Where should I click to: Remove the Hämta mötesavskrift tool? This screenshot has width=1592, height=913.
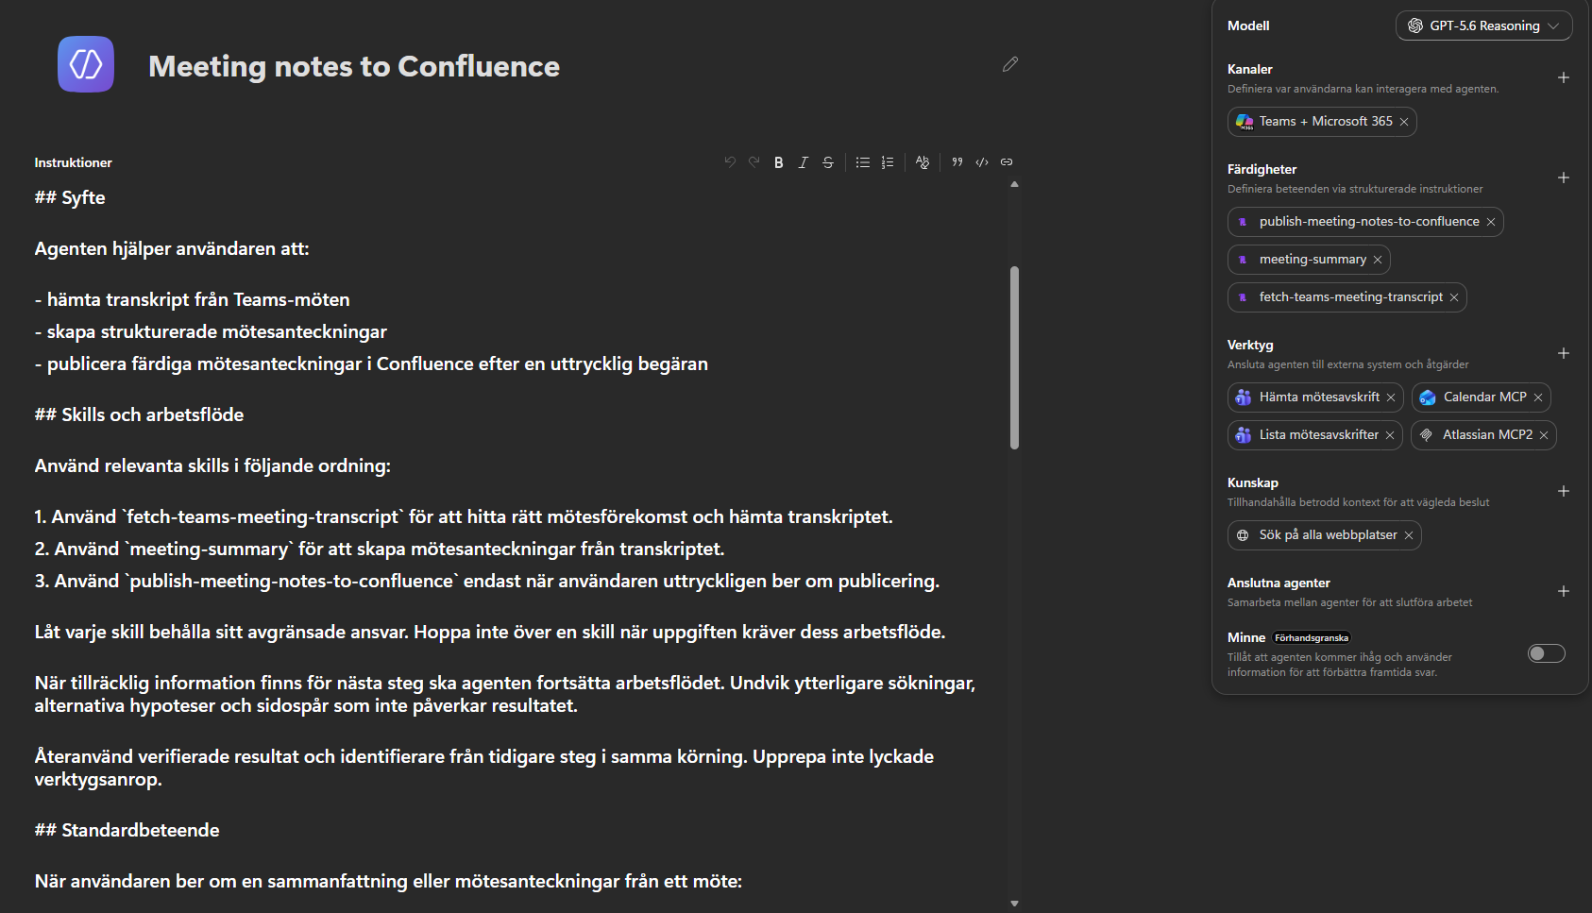click(1391, 397)
